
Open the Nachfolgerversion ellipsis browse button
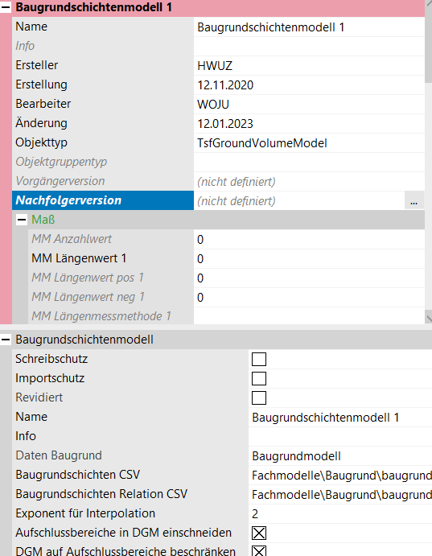413,201
